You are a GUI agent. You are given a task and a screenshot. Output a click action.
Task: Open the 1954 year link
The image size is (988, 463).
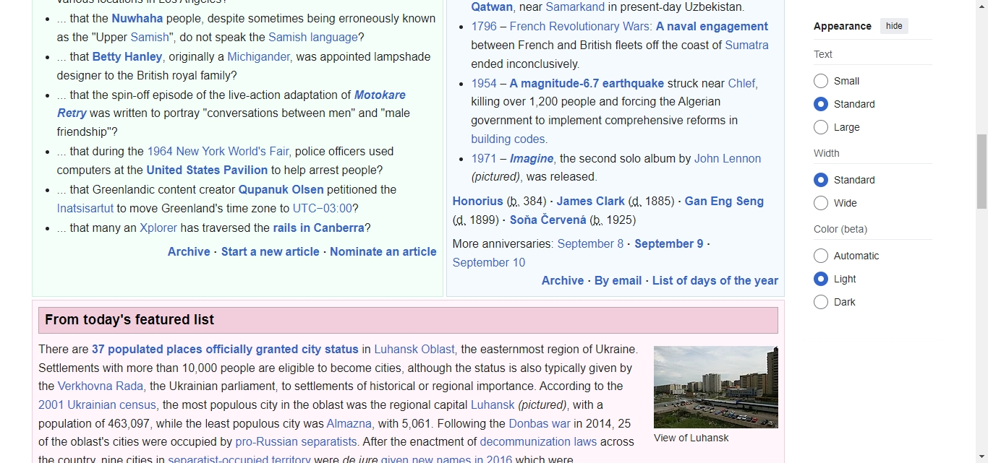484,83
